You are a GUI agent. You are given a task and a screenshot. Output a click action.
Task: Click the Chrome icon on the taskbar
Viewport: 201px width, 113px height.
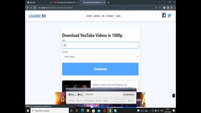[110, 111]
